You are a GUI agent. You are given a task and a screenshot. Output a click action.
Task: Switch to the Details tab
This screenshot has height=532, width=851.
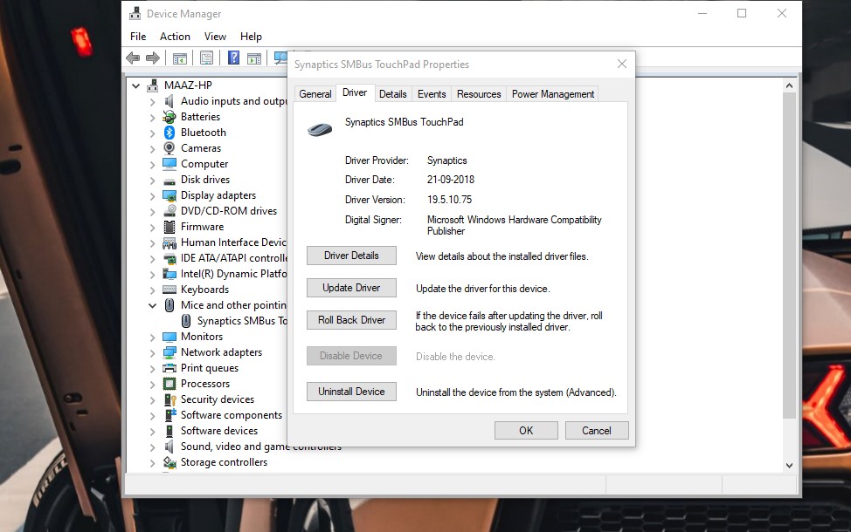click(x=393, y=94)
